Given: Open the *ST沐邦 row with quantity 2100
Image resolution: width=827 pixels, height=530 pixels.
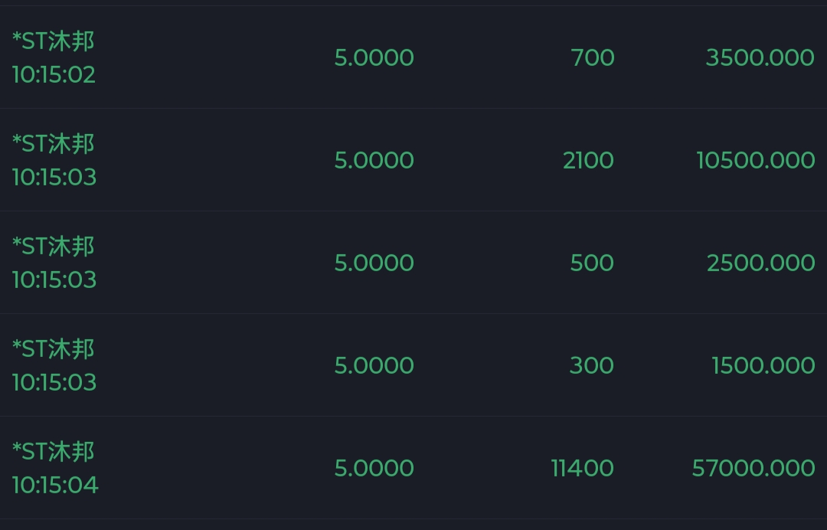Looking at the screenshot, I should tap(413, 160).
